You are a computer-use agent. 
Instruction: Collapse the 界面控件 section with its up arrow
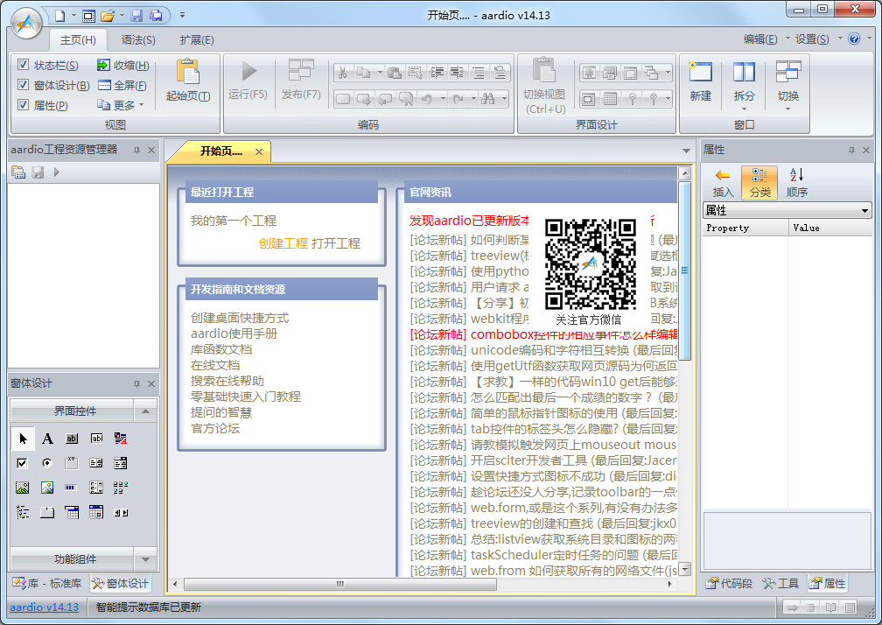145,411
